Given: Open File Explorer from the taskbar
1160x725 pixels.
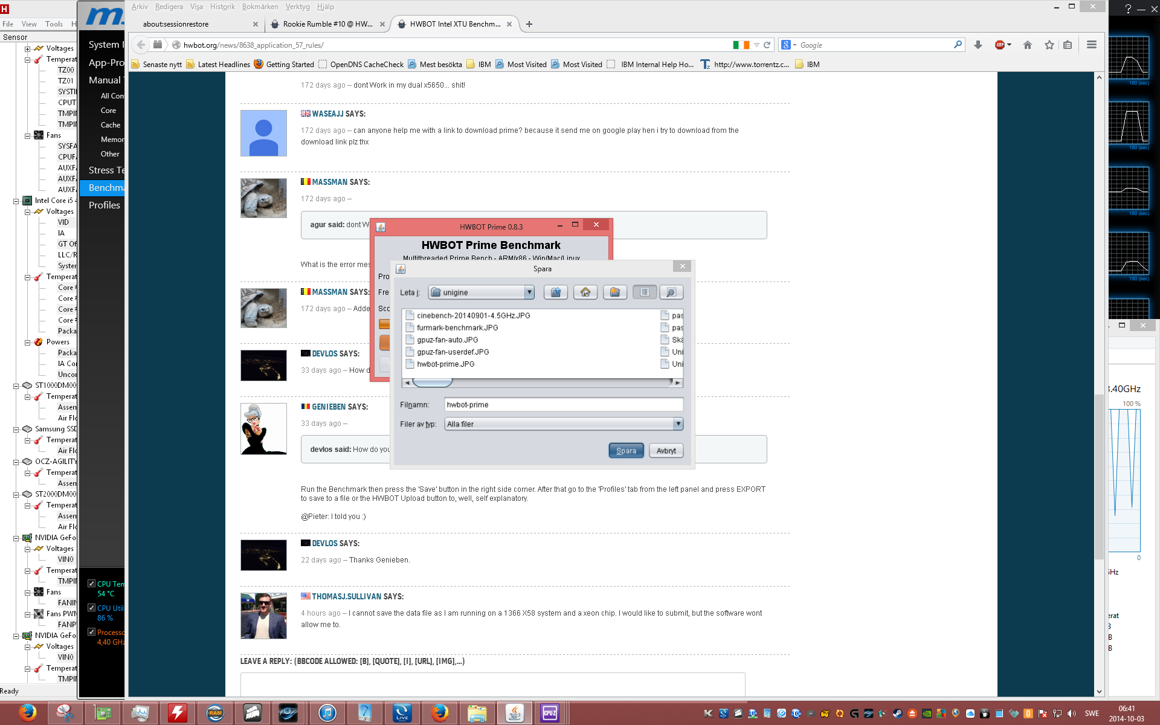Looking at the screenshot, I should (477, 713).
